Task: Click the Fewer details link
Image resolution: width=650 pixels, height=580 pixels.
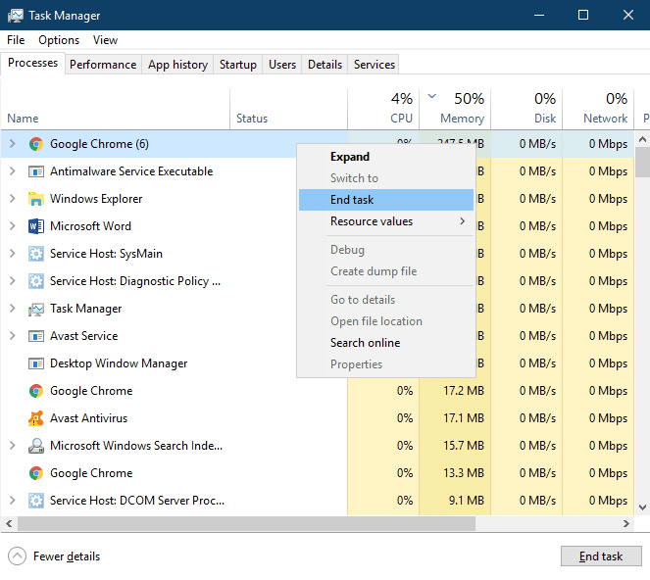Action: tap(67, 556)
